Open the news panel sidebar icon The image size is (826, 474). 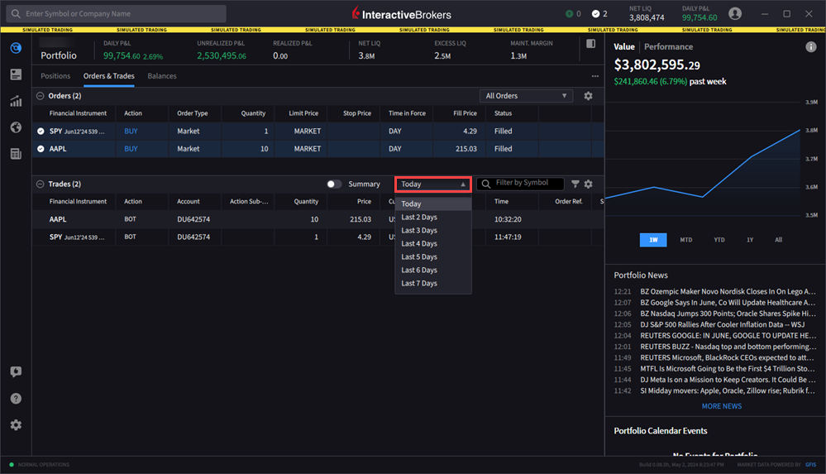(x=16, y=74)
